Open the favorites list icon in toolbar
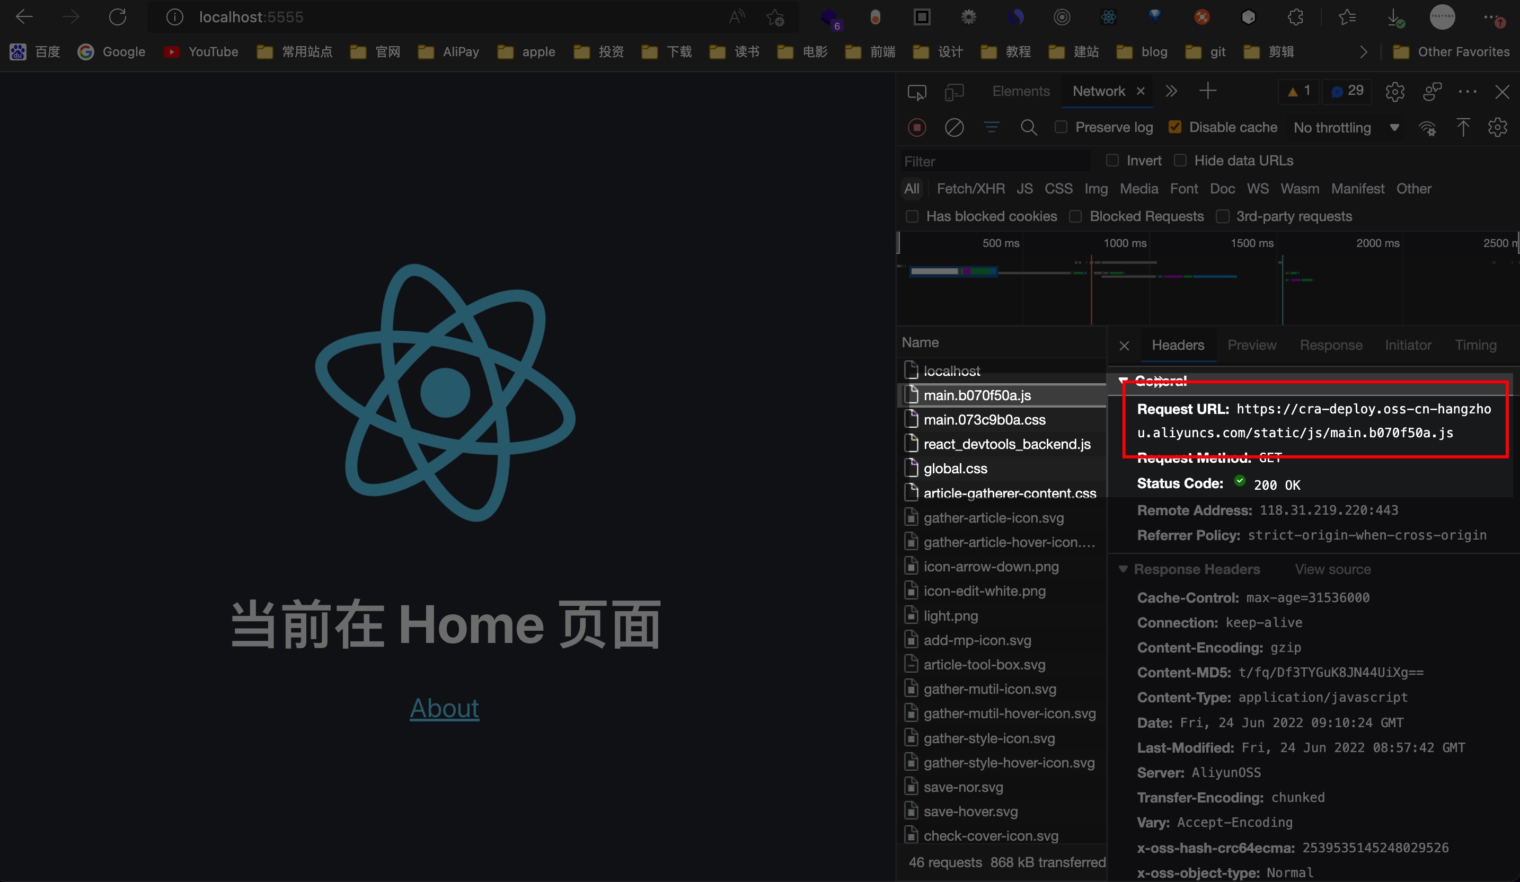 1347,17
